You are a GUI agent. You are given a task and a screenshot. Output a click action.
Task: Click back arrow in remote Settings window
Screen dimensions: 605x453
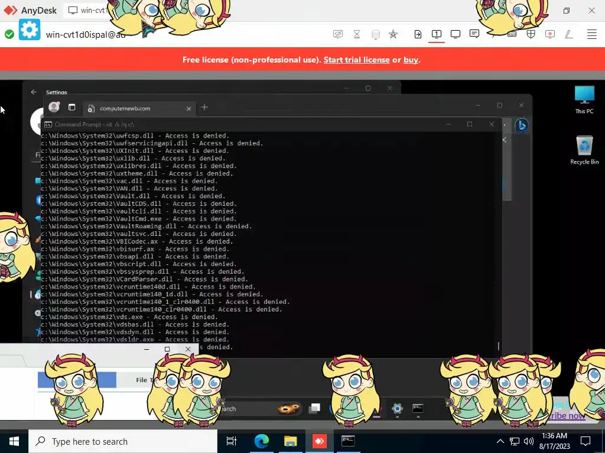[x=34, y=92]
